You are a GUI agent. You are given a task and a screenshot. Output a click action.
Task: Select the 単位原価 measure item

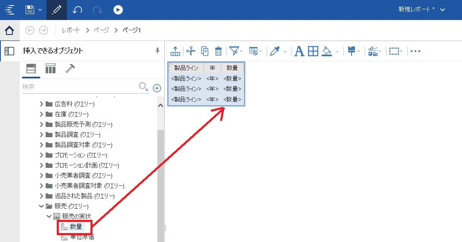pyautogui.click(x=82, y=237)
